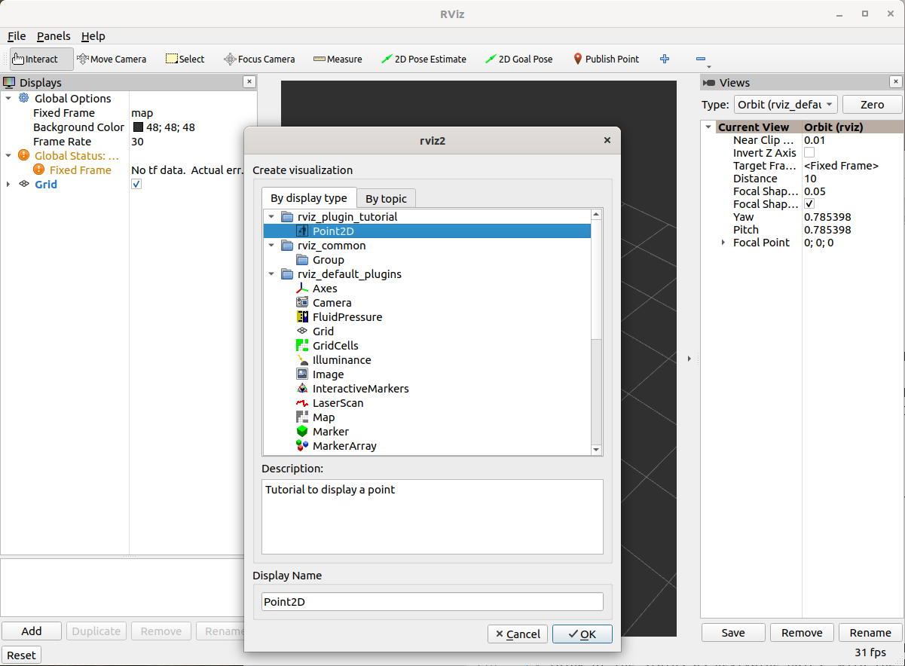Uncheck the Focal Shape checkbox

809,203
